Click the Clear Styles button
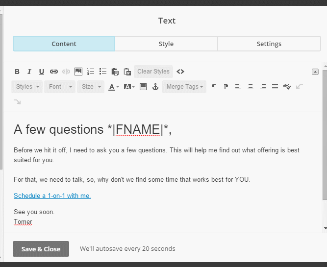This screenshot has width=327, height=267. 153,72
